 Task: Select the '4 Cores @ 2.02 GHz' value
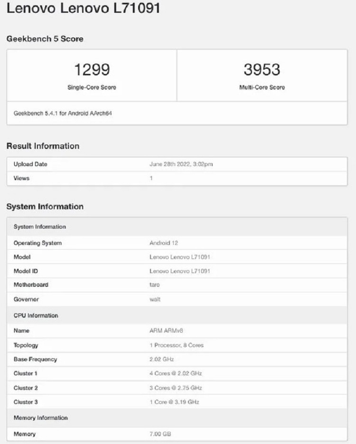[x=176, y=373]
